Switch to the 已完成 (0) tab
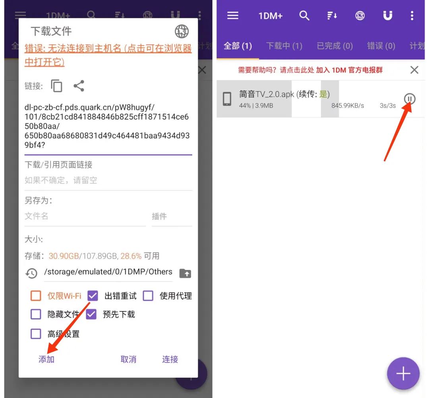Screen dimensions: 429x398 click(x=334, y=46)
